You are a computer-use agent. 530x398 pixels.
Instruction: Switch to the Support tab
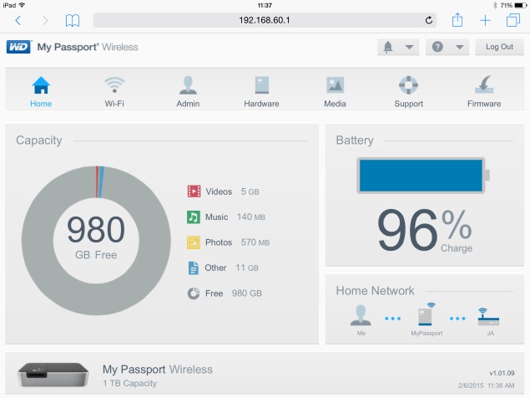pos(409,92)
